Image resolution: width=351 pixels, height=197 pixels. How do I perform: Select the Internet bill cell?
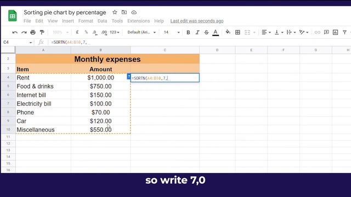tap(43, 95)
